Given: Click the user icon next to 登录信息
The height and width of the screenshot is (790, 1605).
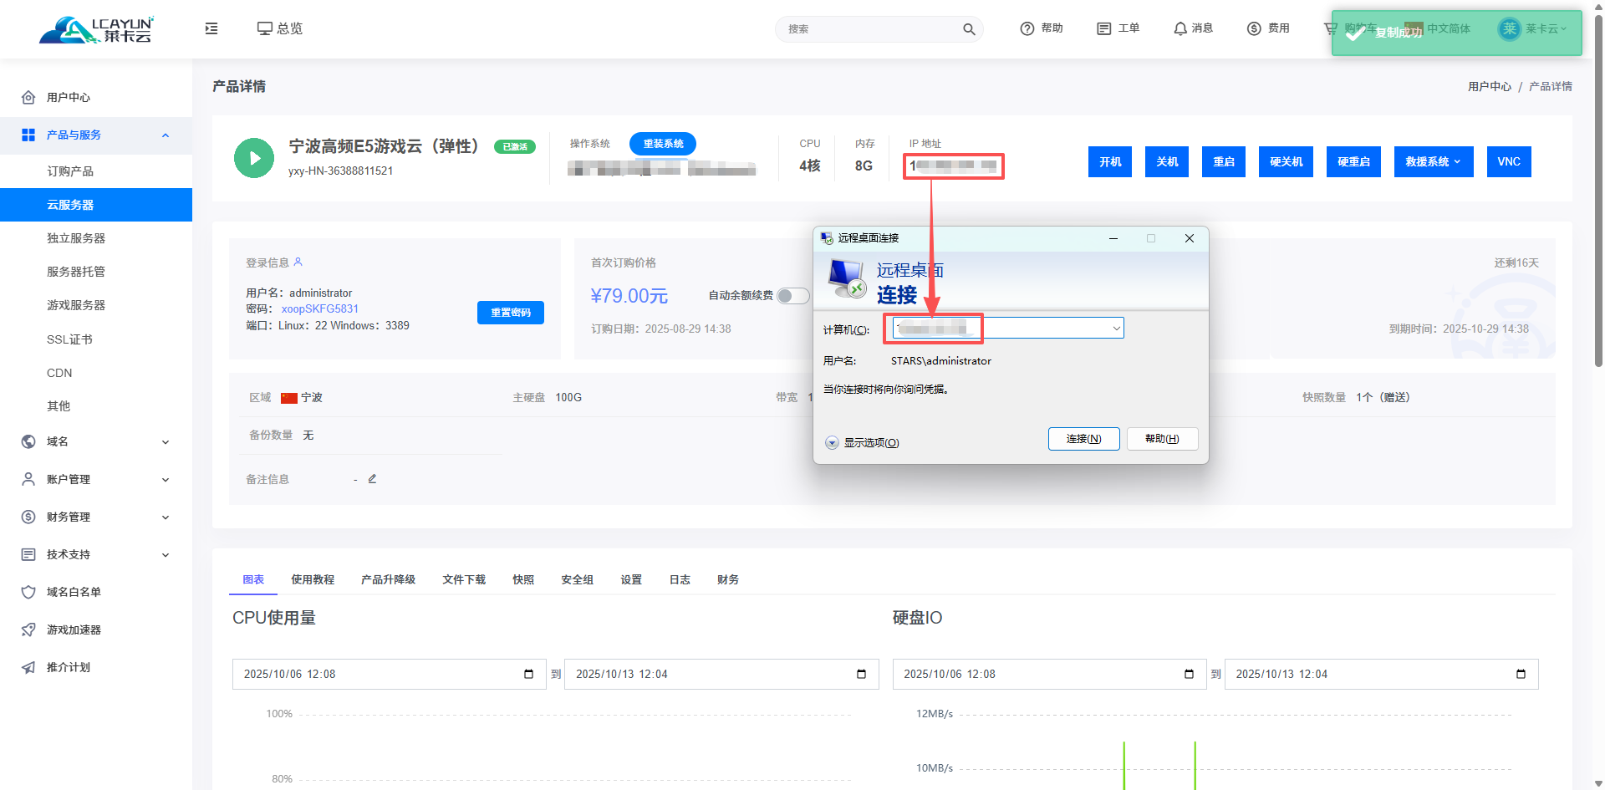Looking at the screenshot, I should click(x=298, y=262).
